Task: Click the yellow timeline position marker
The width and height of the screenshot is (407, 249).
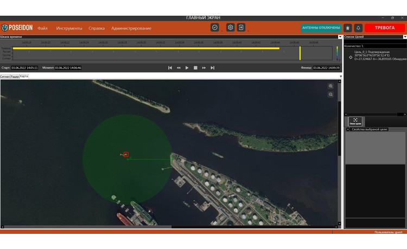Action: click(300, 53)
